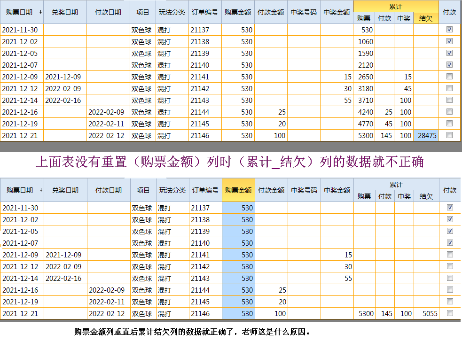Uncheck 付款 checkbox for bottom table's 2021-12-07 row

point(450,243)
